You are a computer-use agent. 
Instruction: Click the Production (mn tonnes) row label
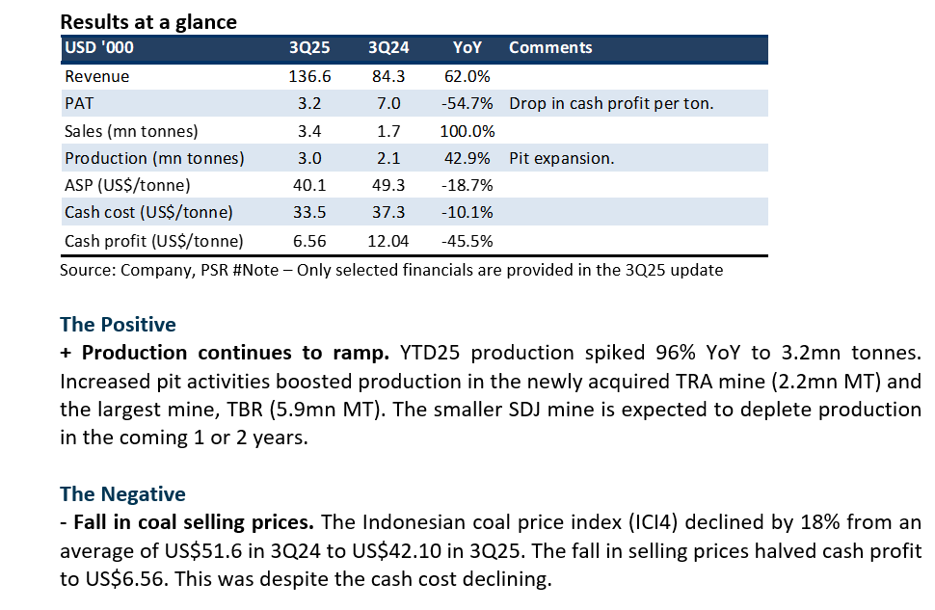tap(154, 158)
